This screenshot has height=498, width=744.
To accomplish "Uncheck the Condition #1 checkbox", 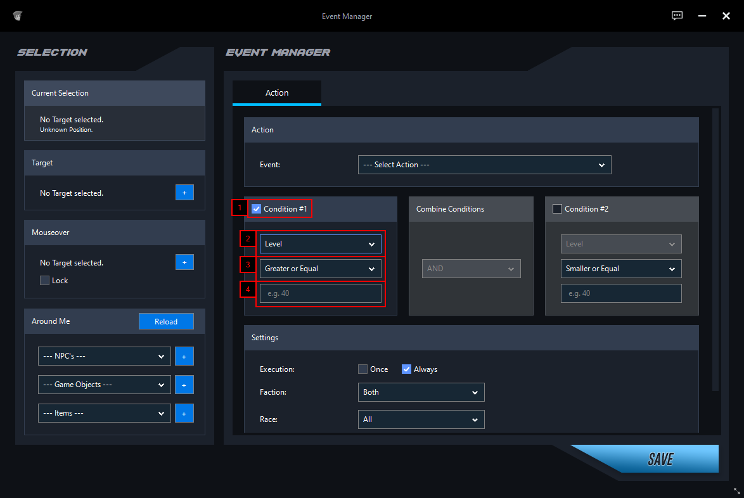I will [257, 209].
